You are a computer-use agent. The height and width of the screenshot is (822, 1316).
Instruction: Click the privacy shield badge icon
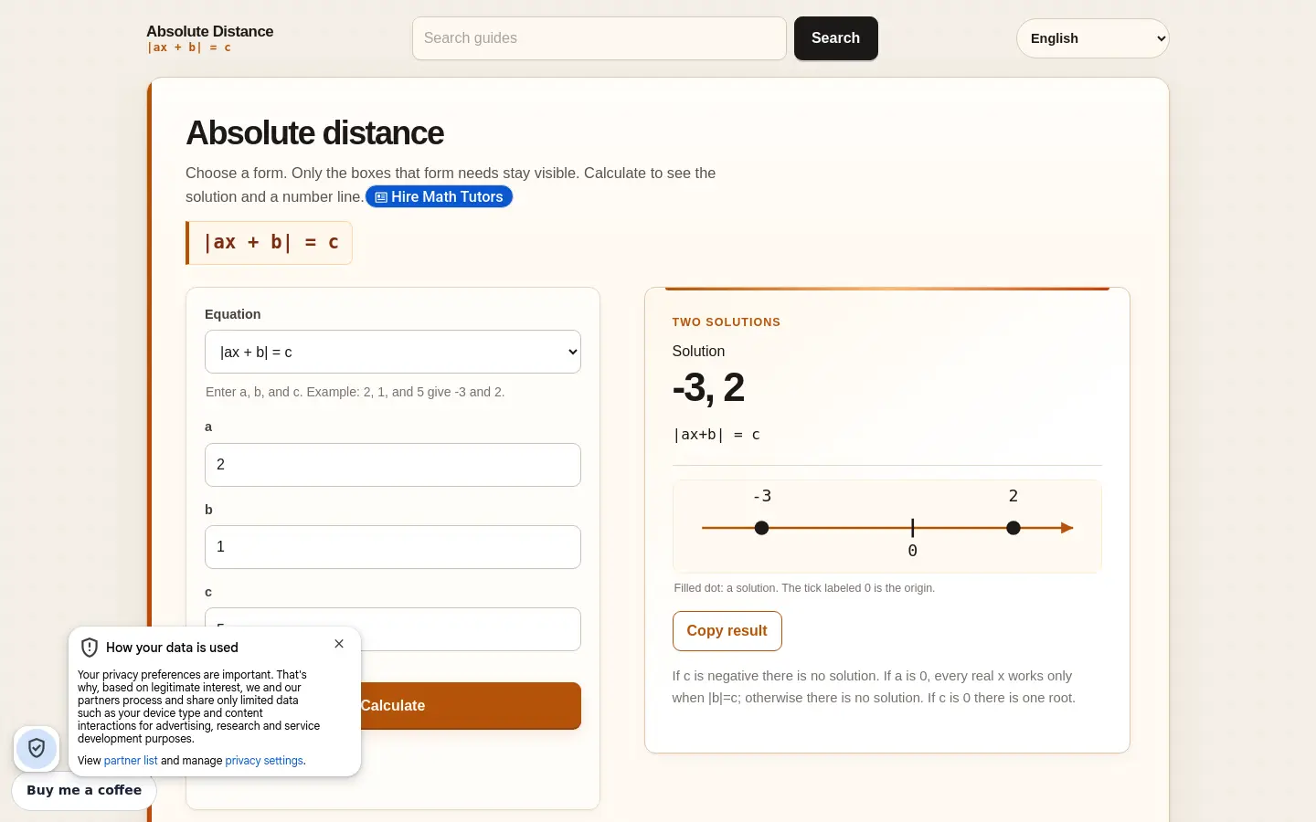(37, 749)
